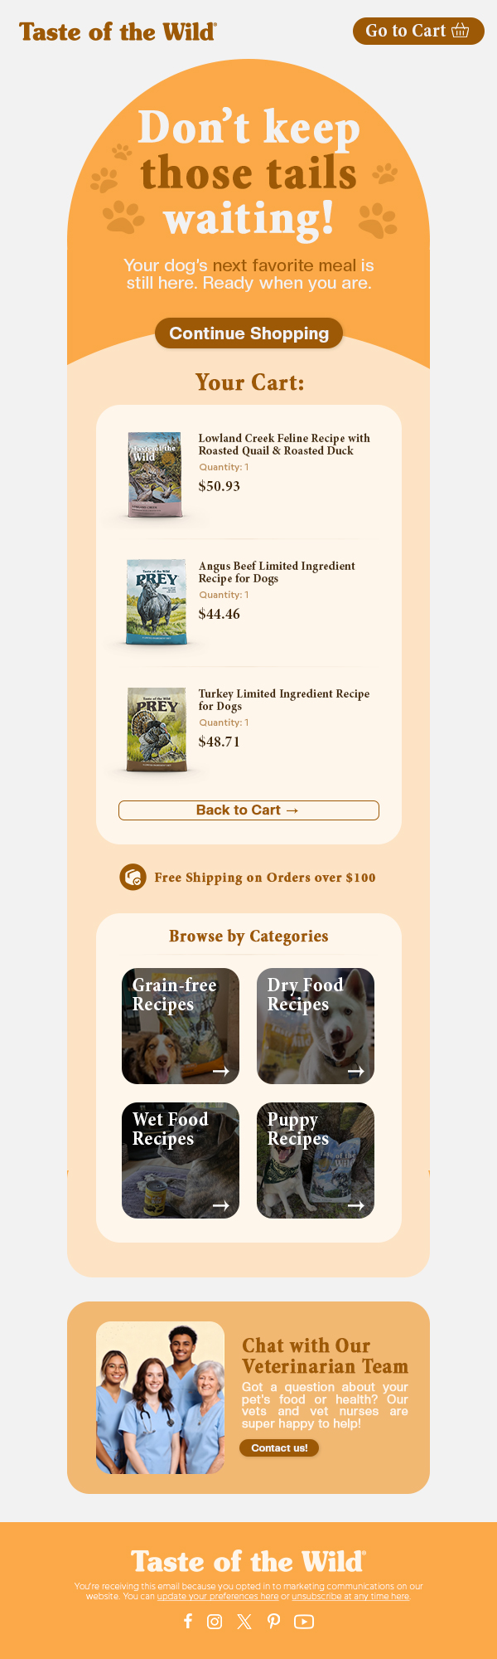Open the Pinterest icon link
The width and height of the screenshot is (497, 1659).
(x=273, y=1621)
